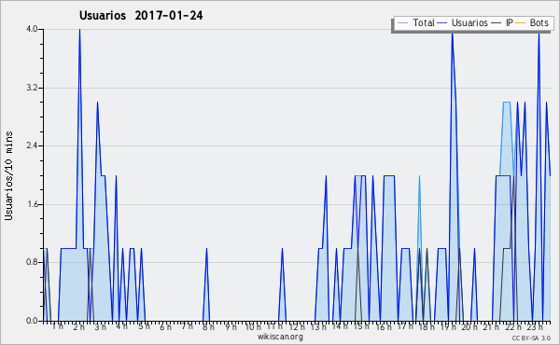Viewport: 560px width, 345px height.
Task: Click the 'Total' legend entry
Action: 415,22
